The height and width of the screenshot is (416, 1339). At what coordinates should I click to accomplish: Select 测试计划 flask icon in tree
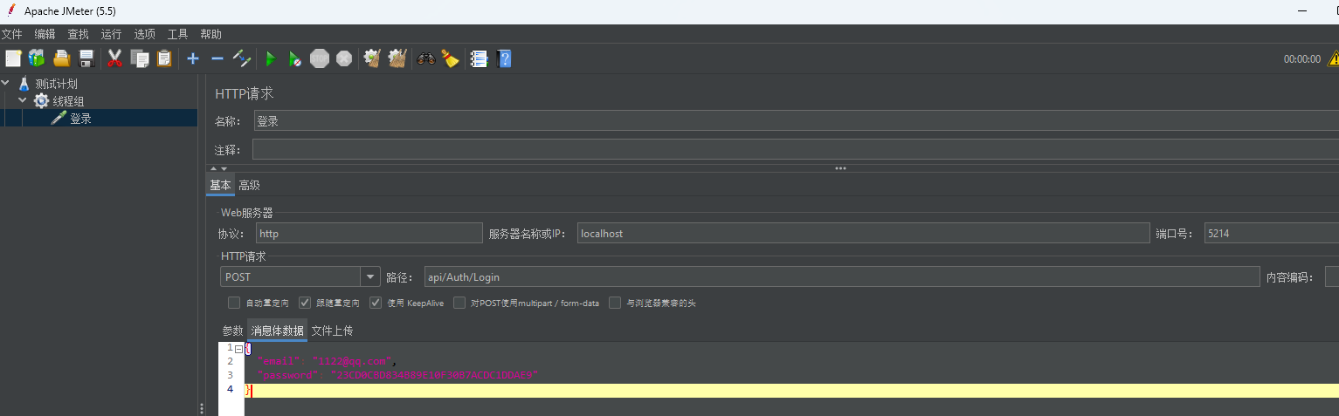(24, 84)
